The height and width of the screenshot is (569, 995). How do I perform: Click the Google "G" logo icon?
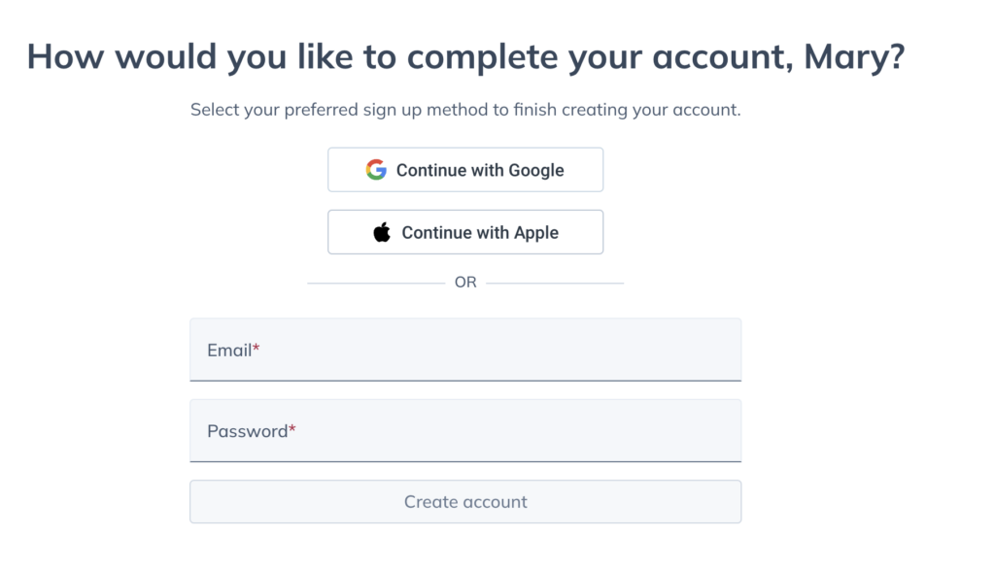pyautogui.click(x=376, y=169)
